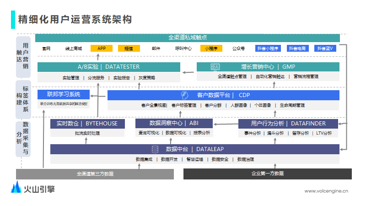Click the blue 抖音电商 tag
This screenshot has height=206, width=366.
point(298,48)
